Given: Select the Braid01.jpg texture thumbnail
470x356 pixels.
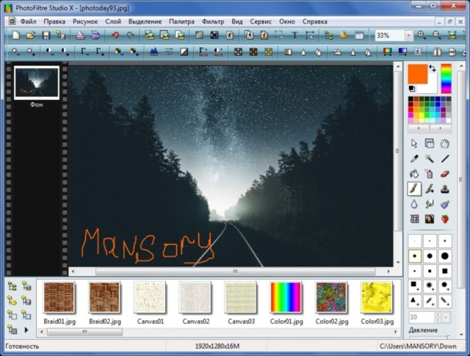Looking at the screenshot, I should (59, 297).
